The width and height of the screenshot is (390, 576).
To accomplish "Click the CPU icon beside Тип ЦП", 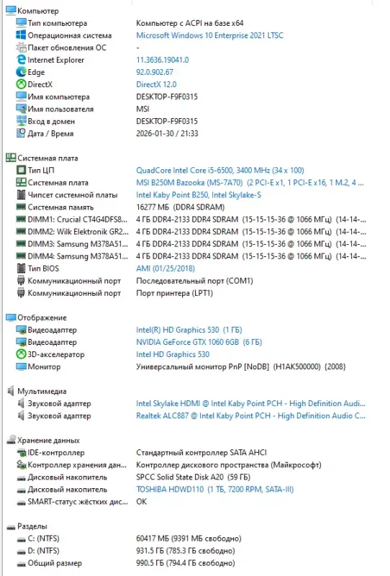I will pos(21,170).
